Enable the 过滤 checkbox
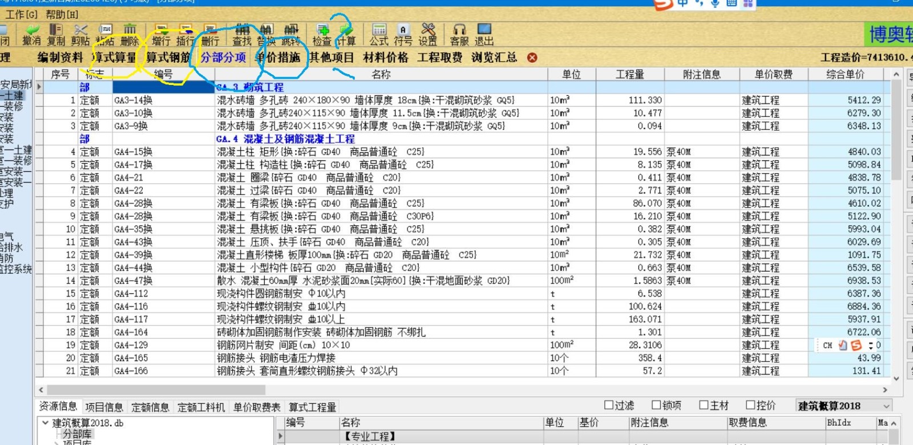The height and width of the screenshot is (445, 913). [609, 405]
